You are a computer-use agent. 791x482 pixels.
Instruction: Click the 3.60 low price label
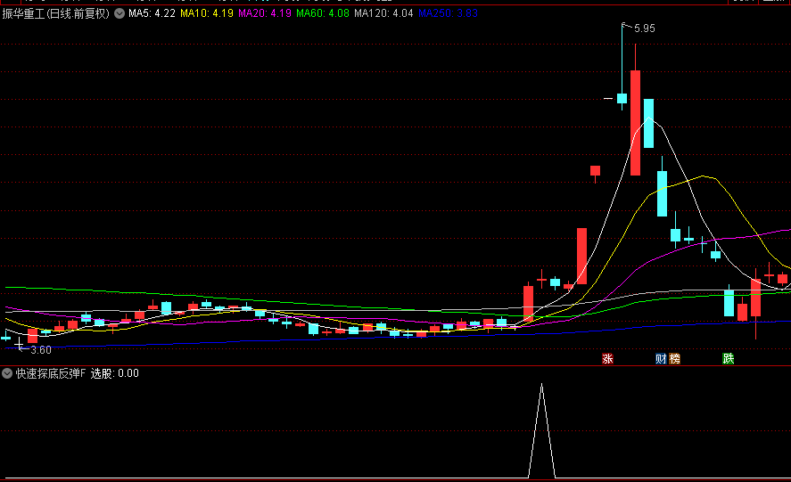tap(41, 350)
